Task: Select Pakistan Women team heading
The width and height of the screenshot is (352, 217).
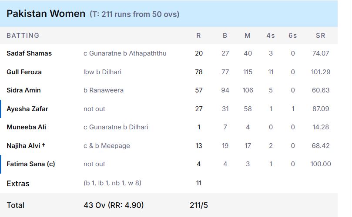Action: [x=46, y=13]
